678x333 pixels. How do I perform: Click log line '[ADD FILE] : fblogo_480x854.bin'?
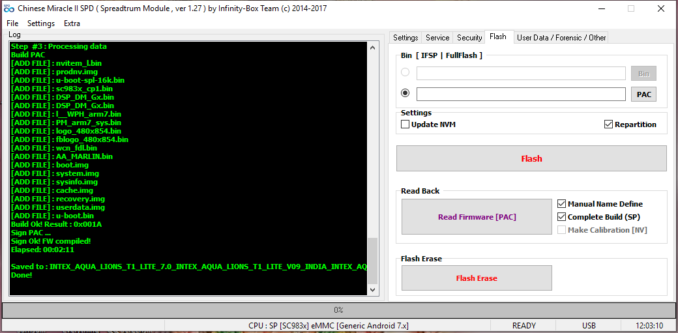70,139
